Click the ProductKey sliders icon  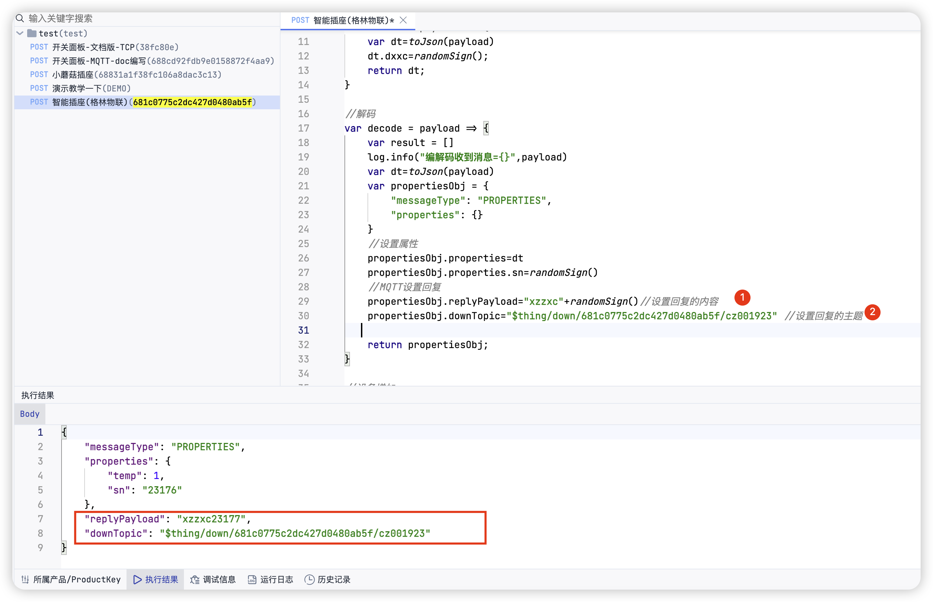(x=25, y=579)
